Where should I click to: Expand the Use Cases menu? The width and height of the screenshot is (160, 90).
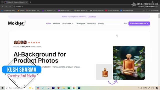[x=68, y=23]
